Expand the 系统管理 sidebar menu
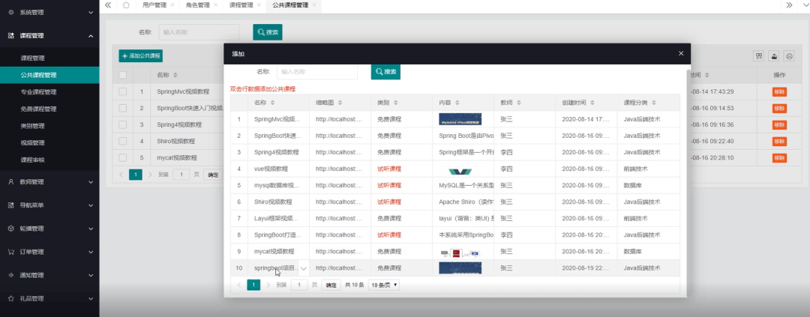This screenshot has height=317, width=810. 49,12
